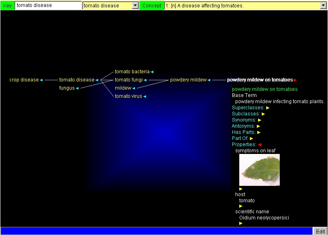Image resolution: width=328 pixels, height=235 pixels.
Task: Select the fungus node
Action: pos(67,88)
